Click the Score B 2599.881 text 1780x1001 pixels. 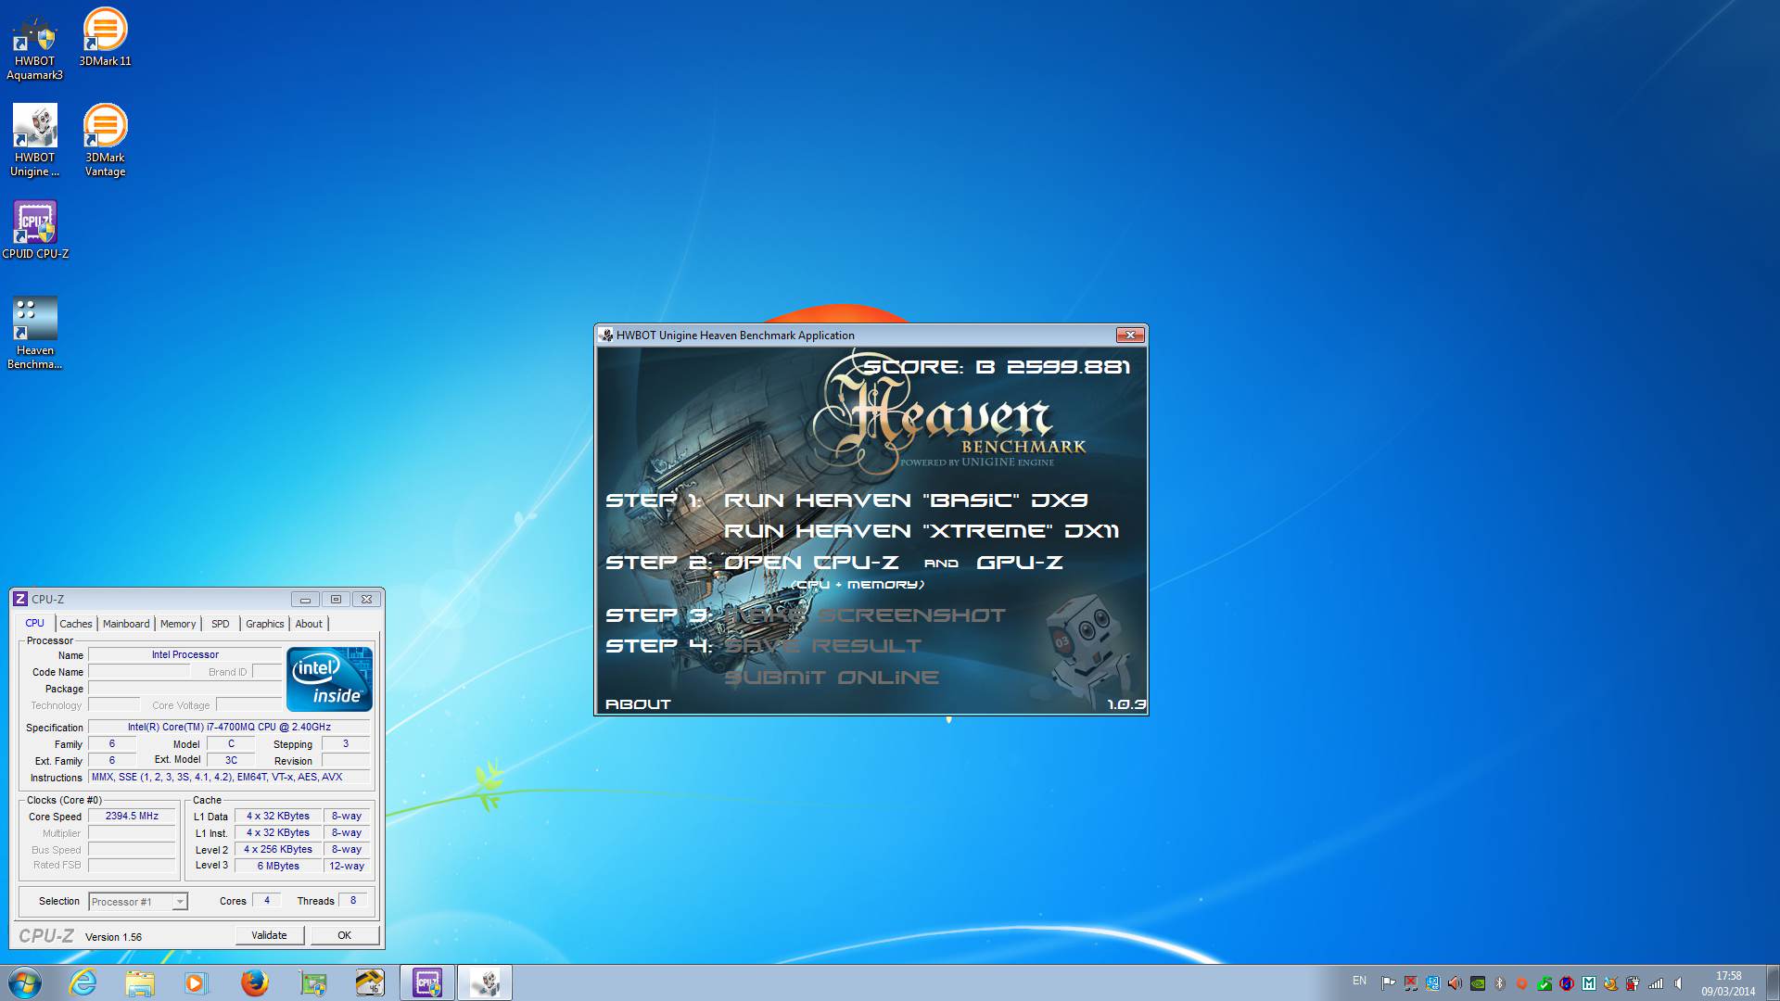997,367
